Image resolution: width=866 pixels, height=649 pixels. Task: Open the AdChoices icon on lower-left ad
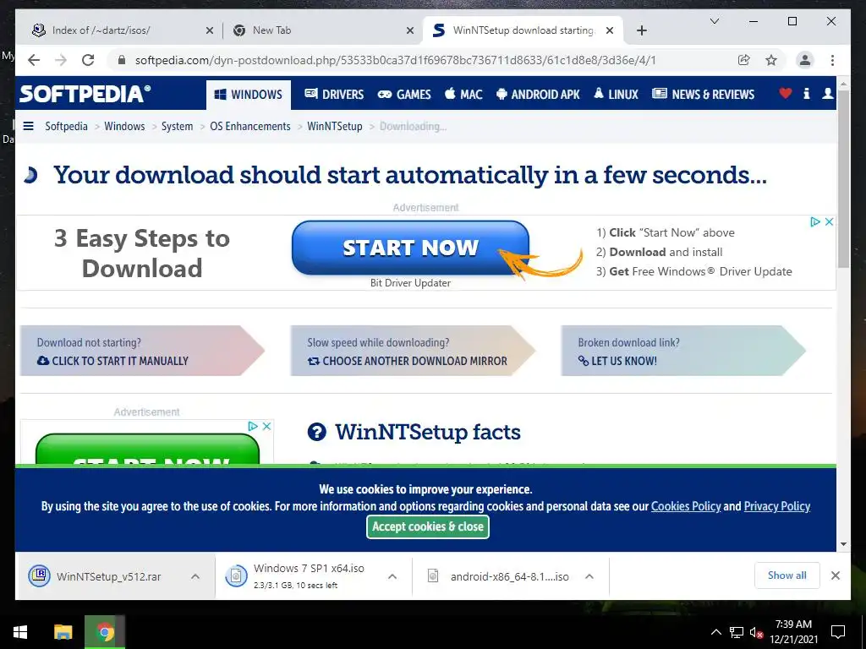click(x=253, y=426)
